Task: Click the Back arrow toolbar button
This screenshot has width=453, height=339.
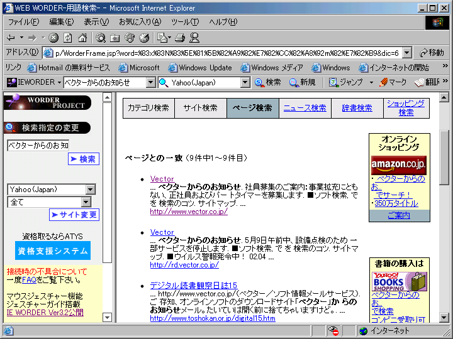Action: 11,38
